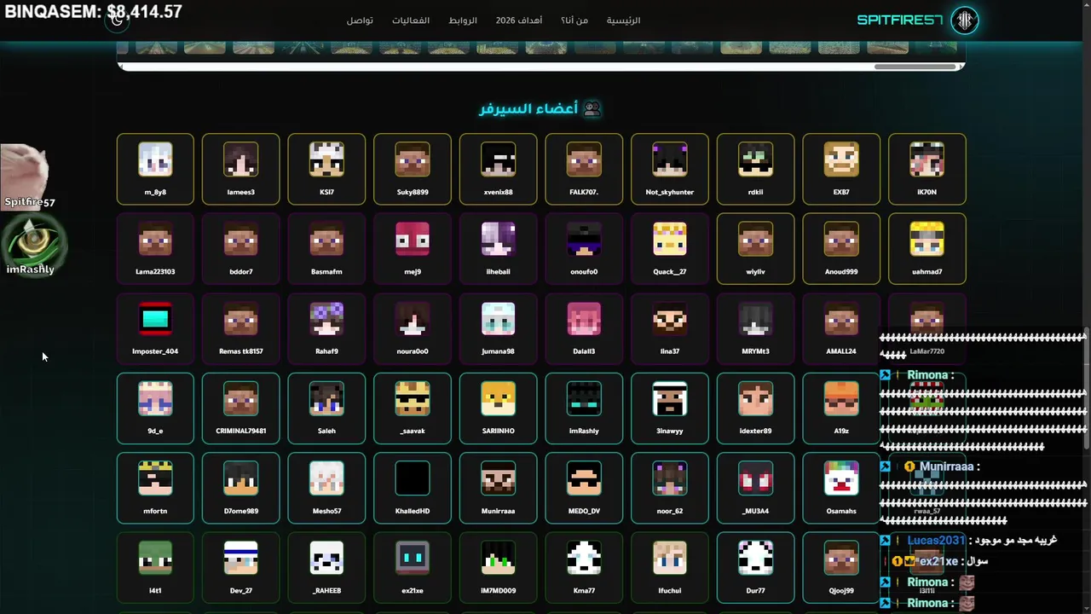1091x614 pixels.
Task: Open Dur77 member avatar
Action: (x=755, y=558)
